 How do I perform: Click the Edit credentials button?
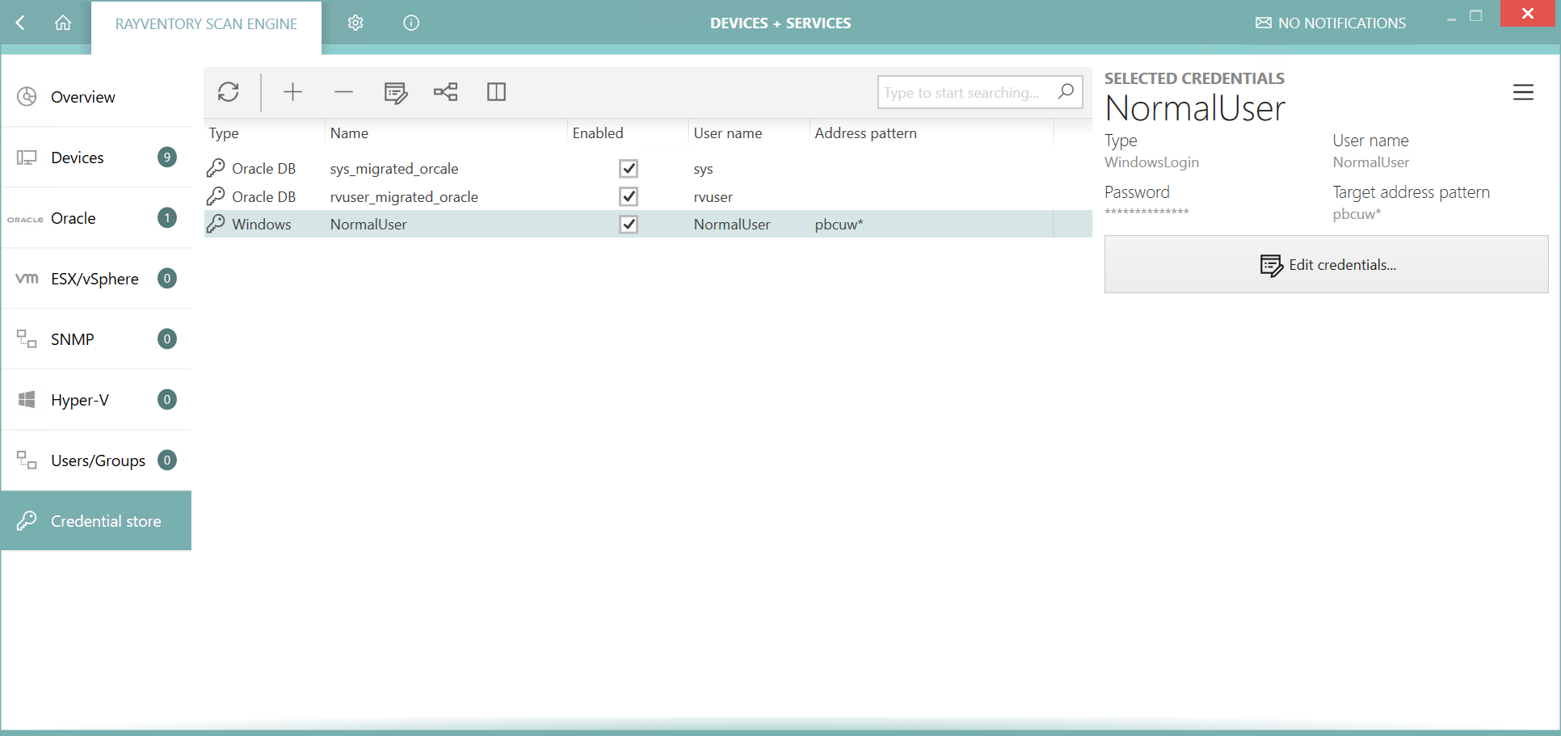[1326, 265]
